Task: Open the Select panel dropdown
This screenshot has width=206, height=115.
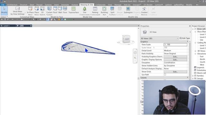Action: 4,17
